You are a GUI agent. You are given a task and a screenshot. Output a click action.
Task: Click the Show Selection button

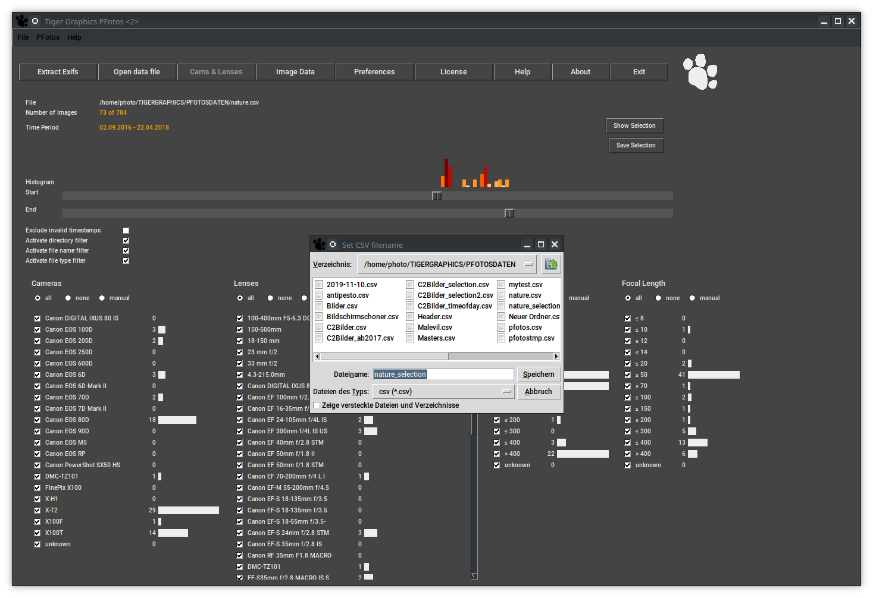(634, 126)
